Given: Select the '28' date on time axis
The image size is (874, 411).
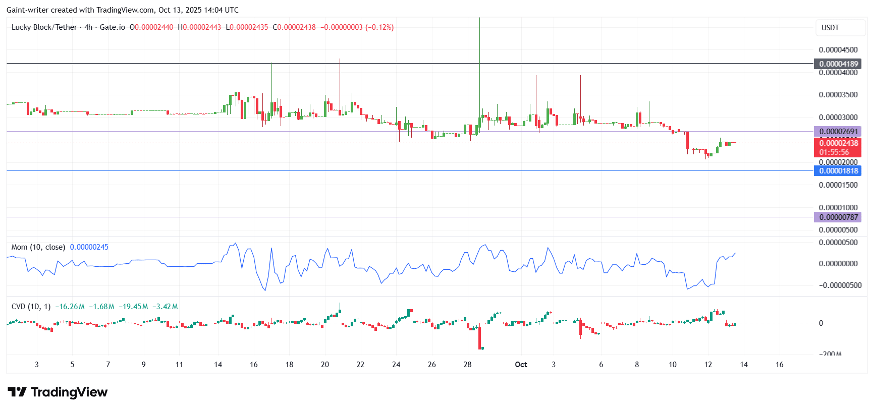Looking at the screenshot, I should [x=467, y=365].
